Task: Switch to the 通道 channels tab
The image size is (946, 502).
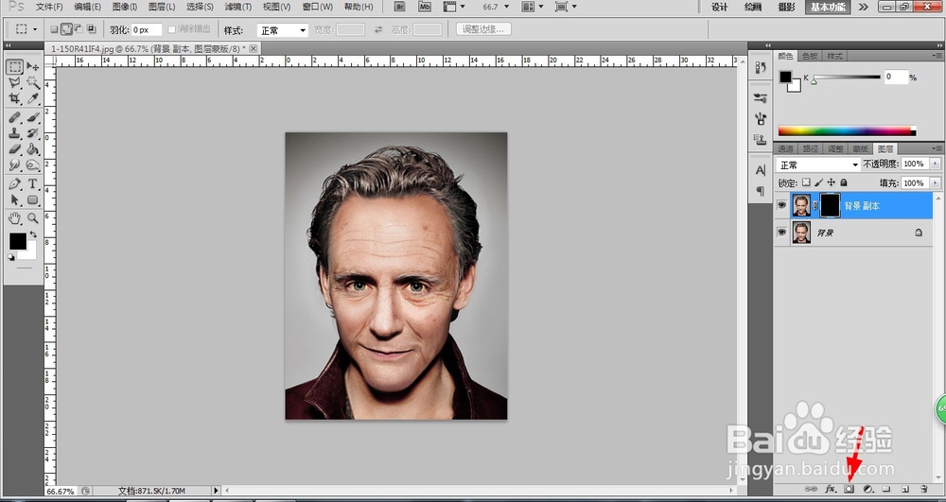Action: (x=785, y=148)
